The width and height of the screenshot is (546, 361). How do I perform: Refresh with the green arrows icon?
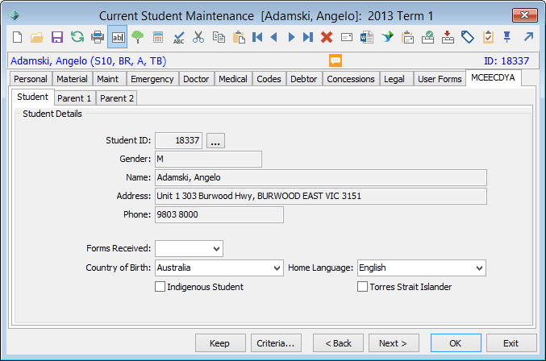[x=77, y=37]
